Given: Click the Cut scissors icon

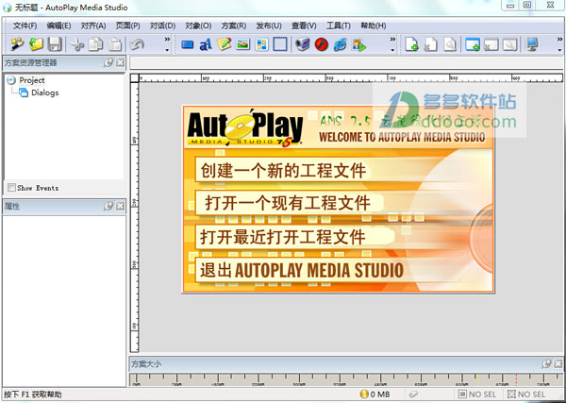Looking at the screenshot, I should (77, 44).
